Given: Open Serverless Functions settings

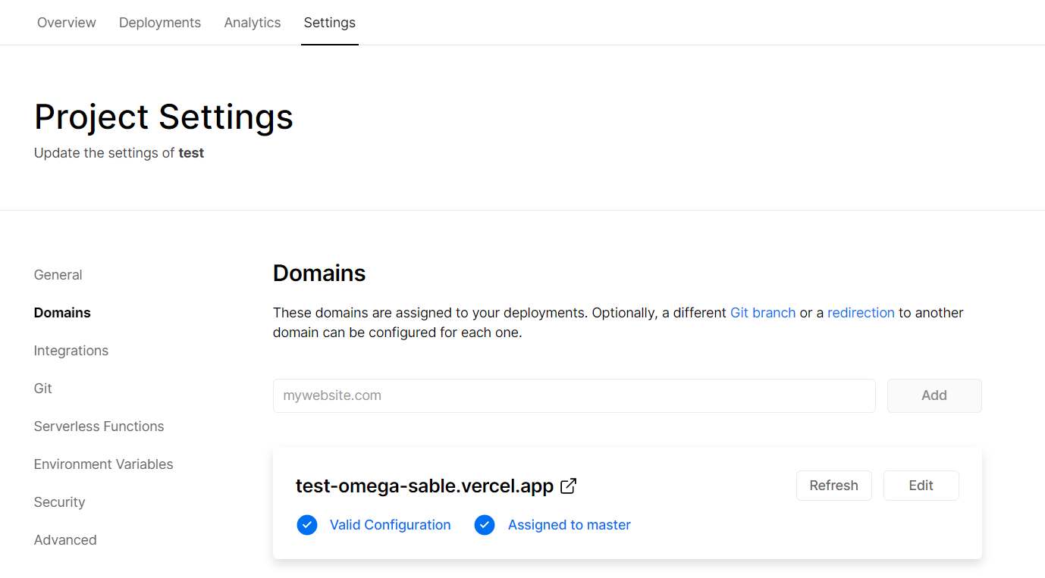Looking at the screenshot, I should (x=99, y=426).
